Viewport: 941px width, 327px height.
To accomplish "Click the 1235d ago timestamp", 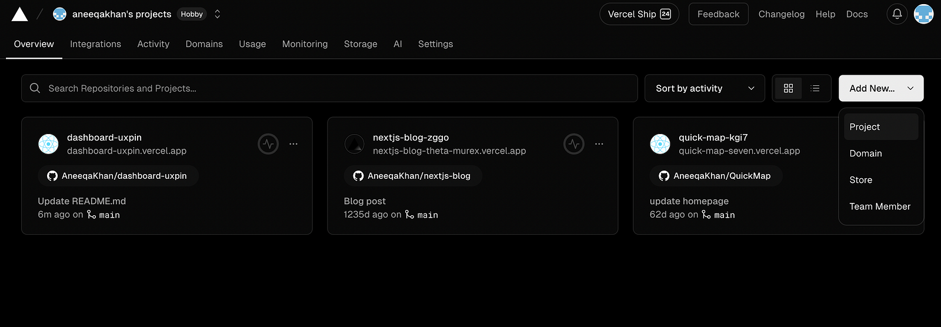I will [366, 215].
